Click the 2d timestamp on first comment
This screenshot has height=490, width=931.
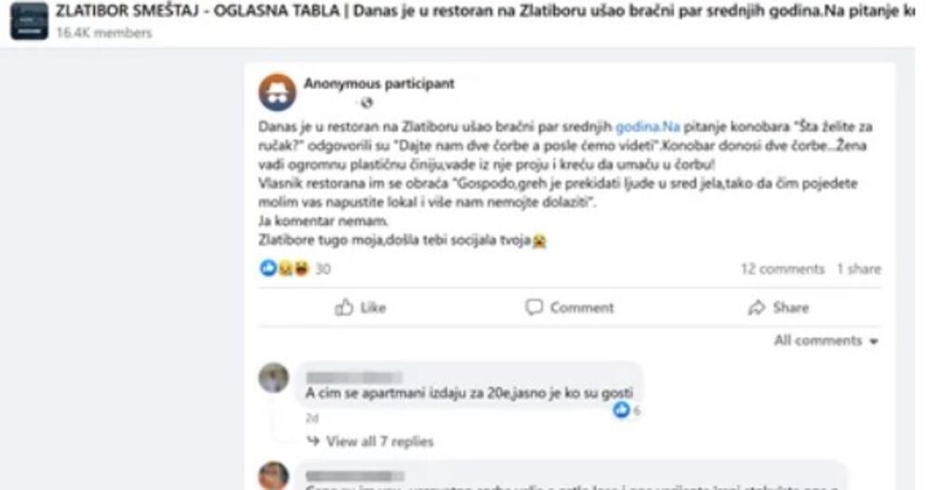(312, 418)
